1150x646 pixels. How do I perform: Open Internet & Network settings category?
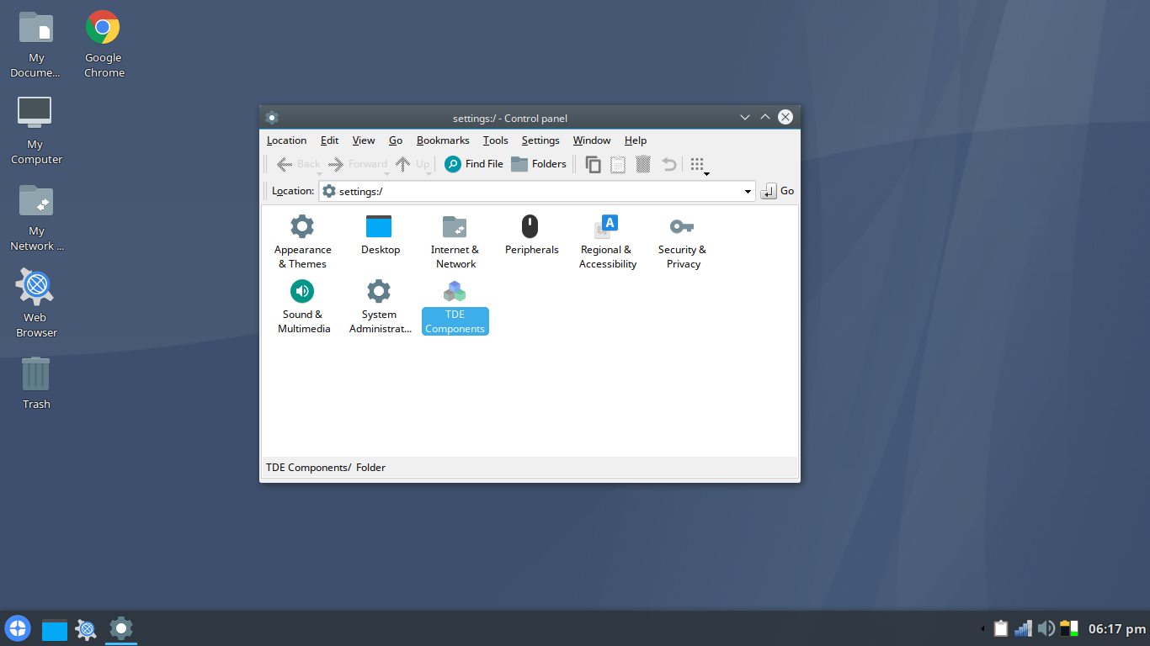(x=455, y=241)
